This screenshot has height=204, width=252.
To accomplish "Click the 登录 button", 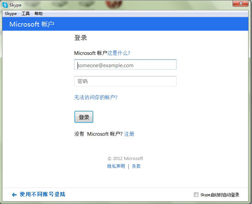I will tap(84, 117).
